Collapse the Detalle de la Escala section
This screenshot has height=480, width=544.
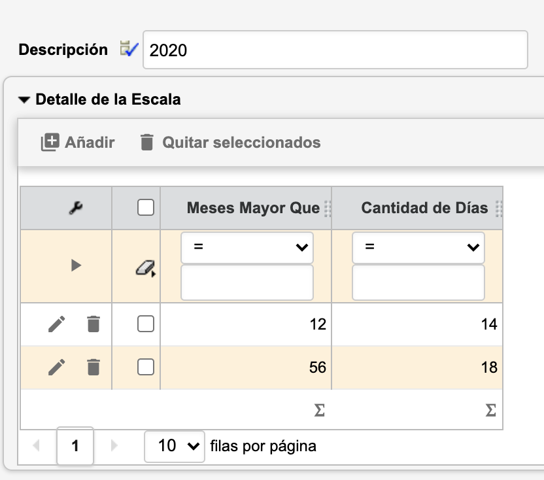pos(25,100)
